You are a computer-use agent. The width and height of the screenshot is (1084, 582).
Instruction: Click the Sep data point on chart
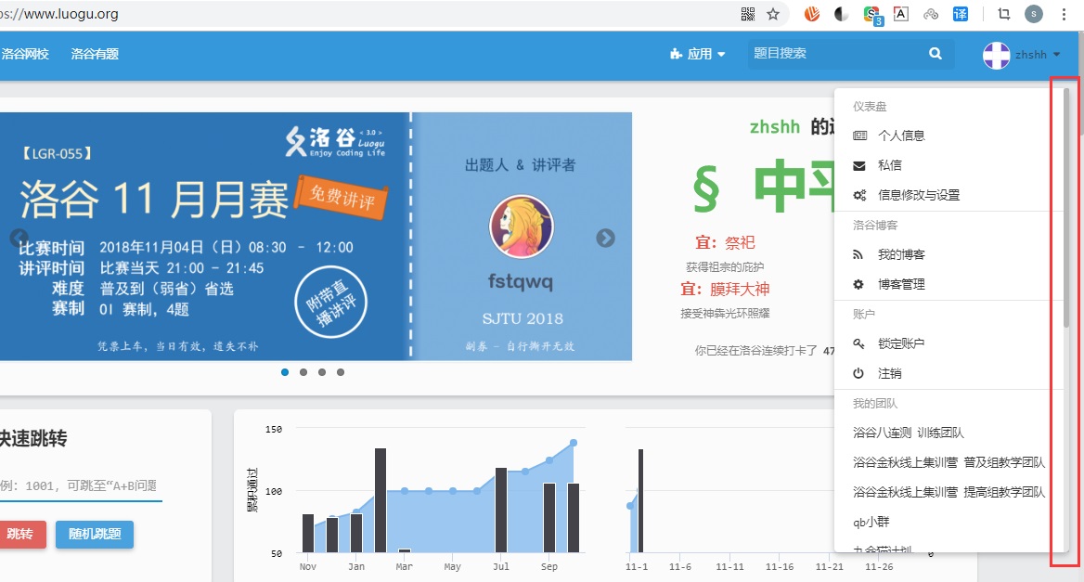coord(548,459)
